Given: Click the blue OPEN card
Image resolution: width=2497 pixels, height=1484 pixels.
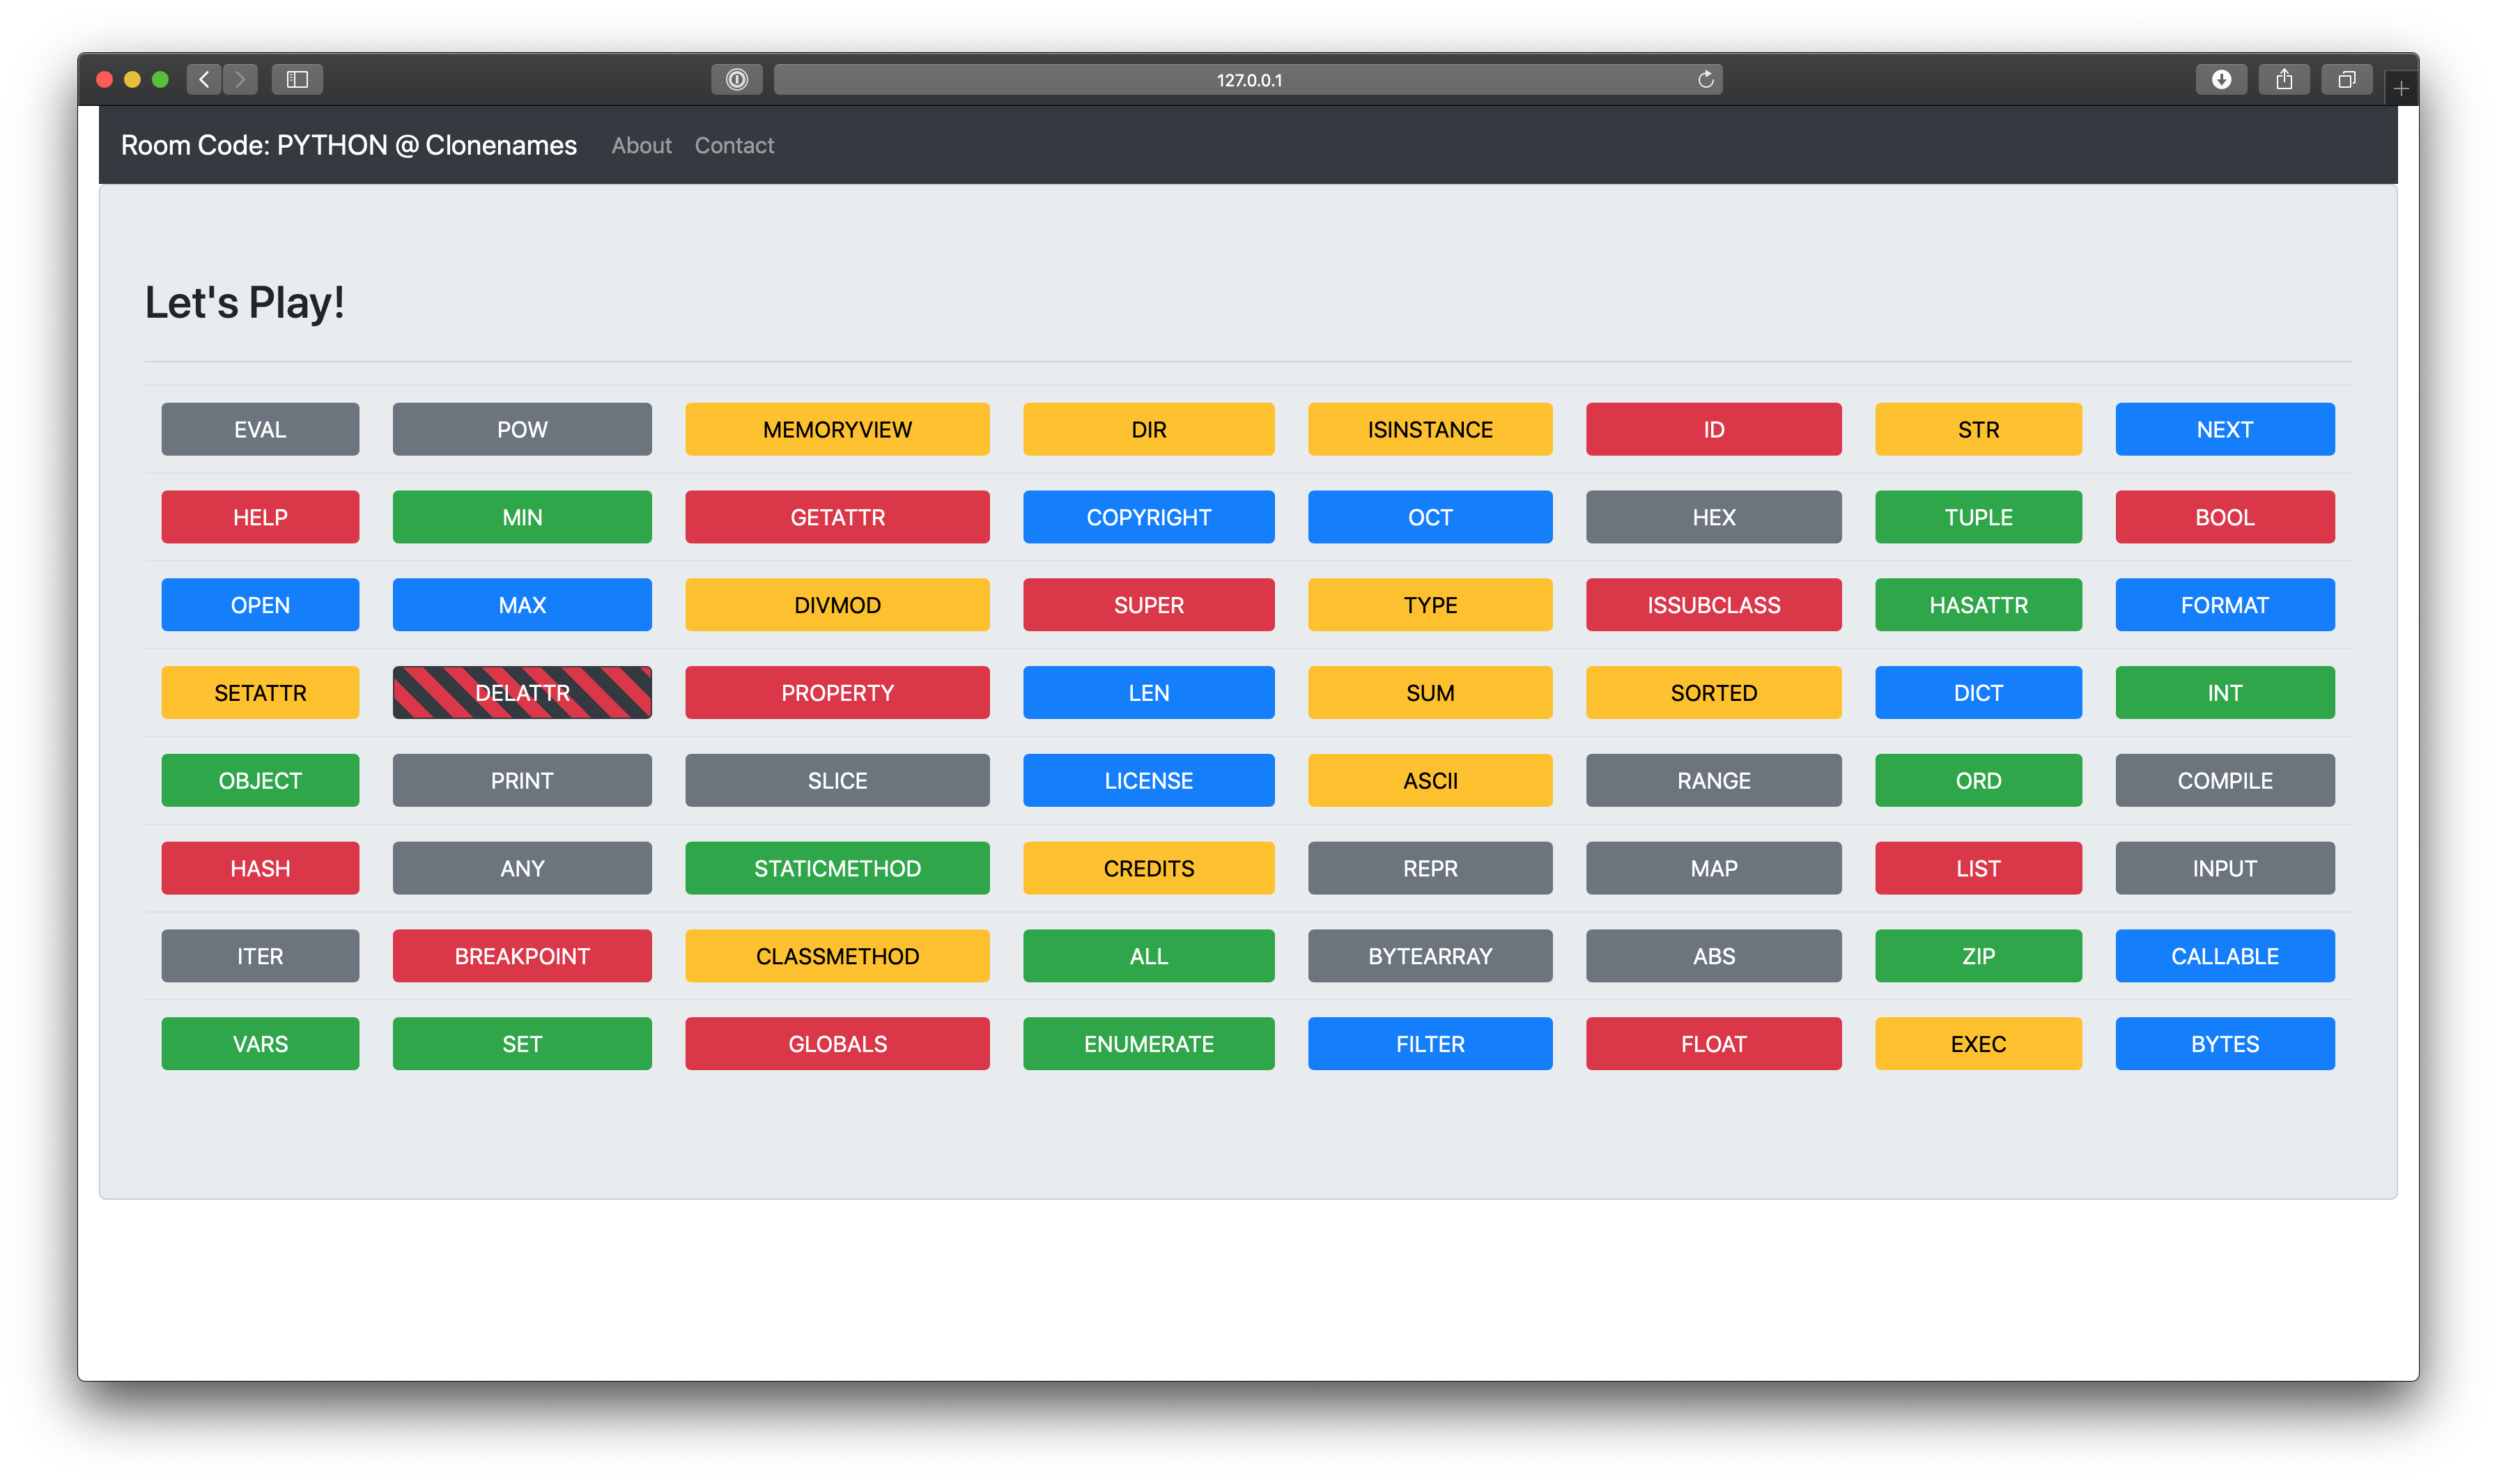Looking at the screenshot, I should click(x=260, y=605).
